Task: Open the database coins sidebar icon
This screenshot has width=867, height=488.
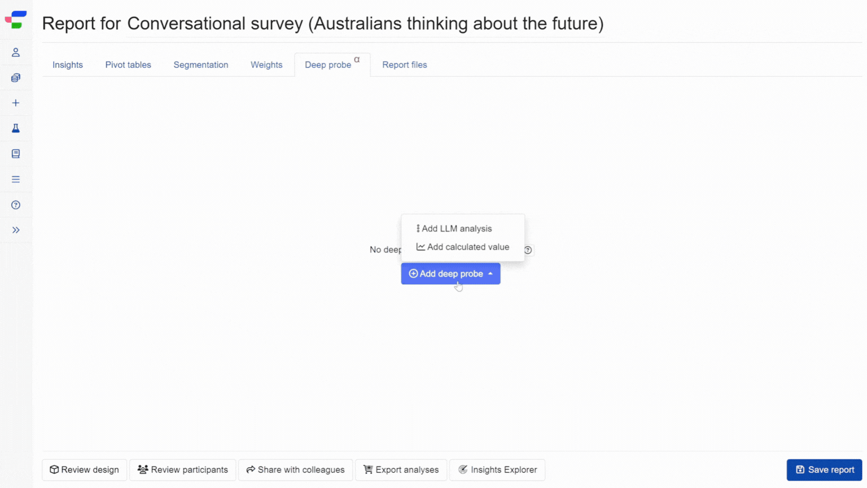Action: (x=16, y=78)
